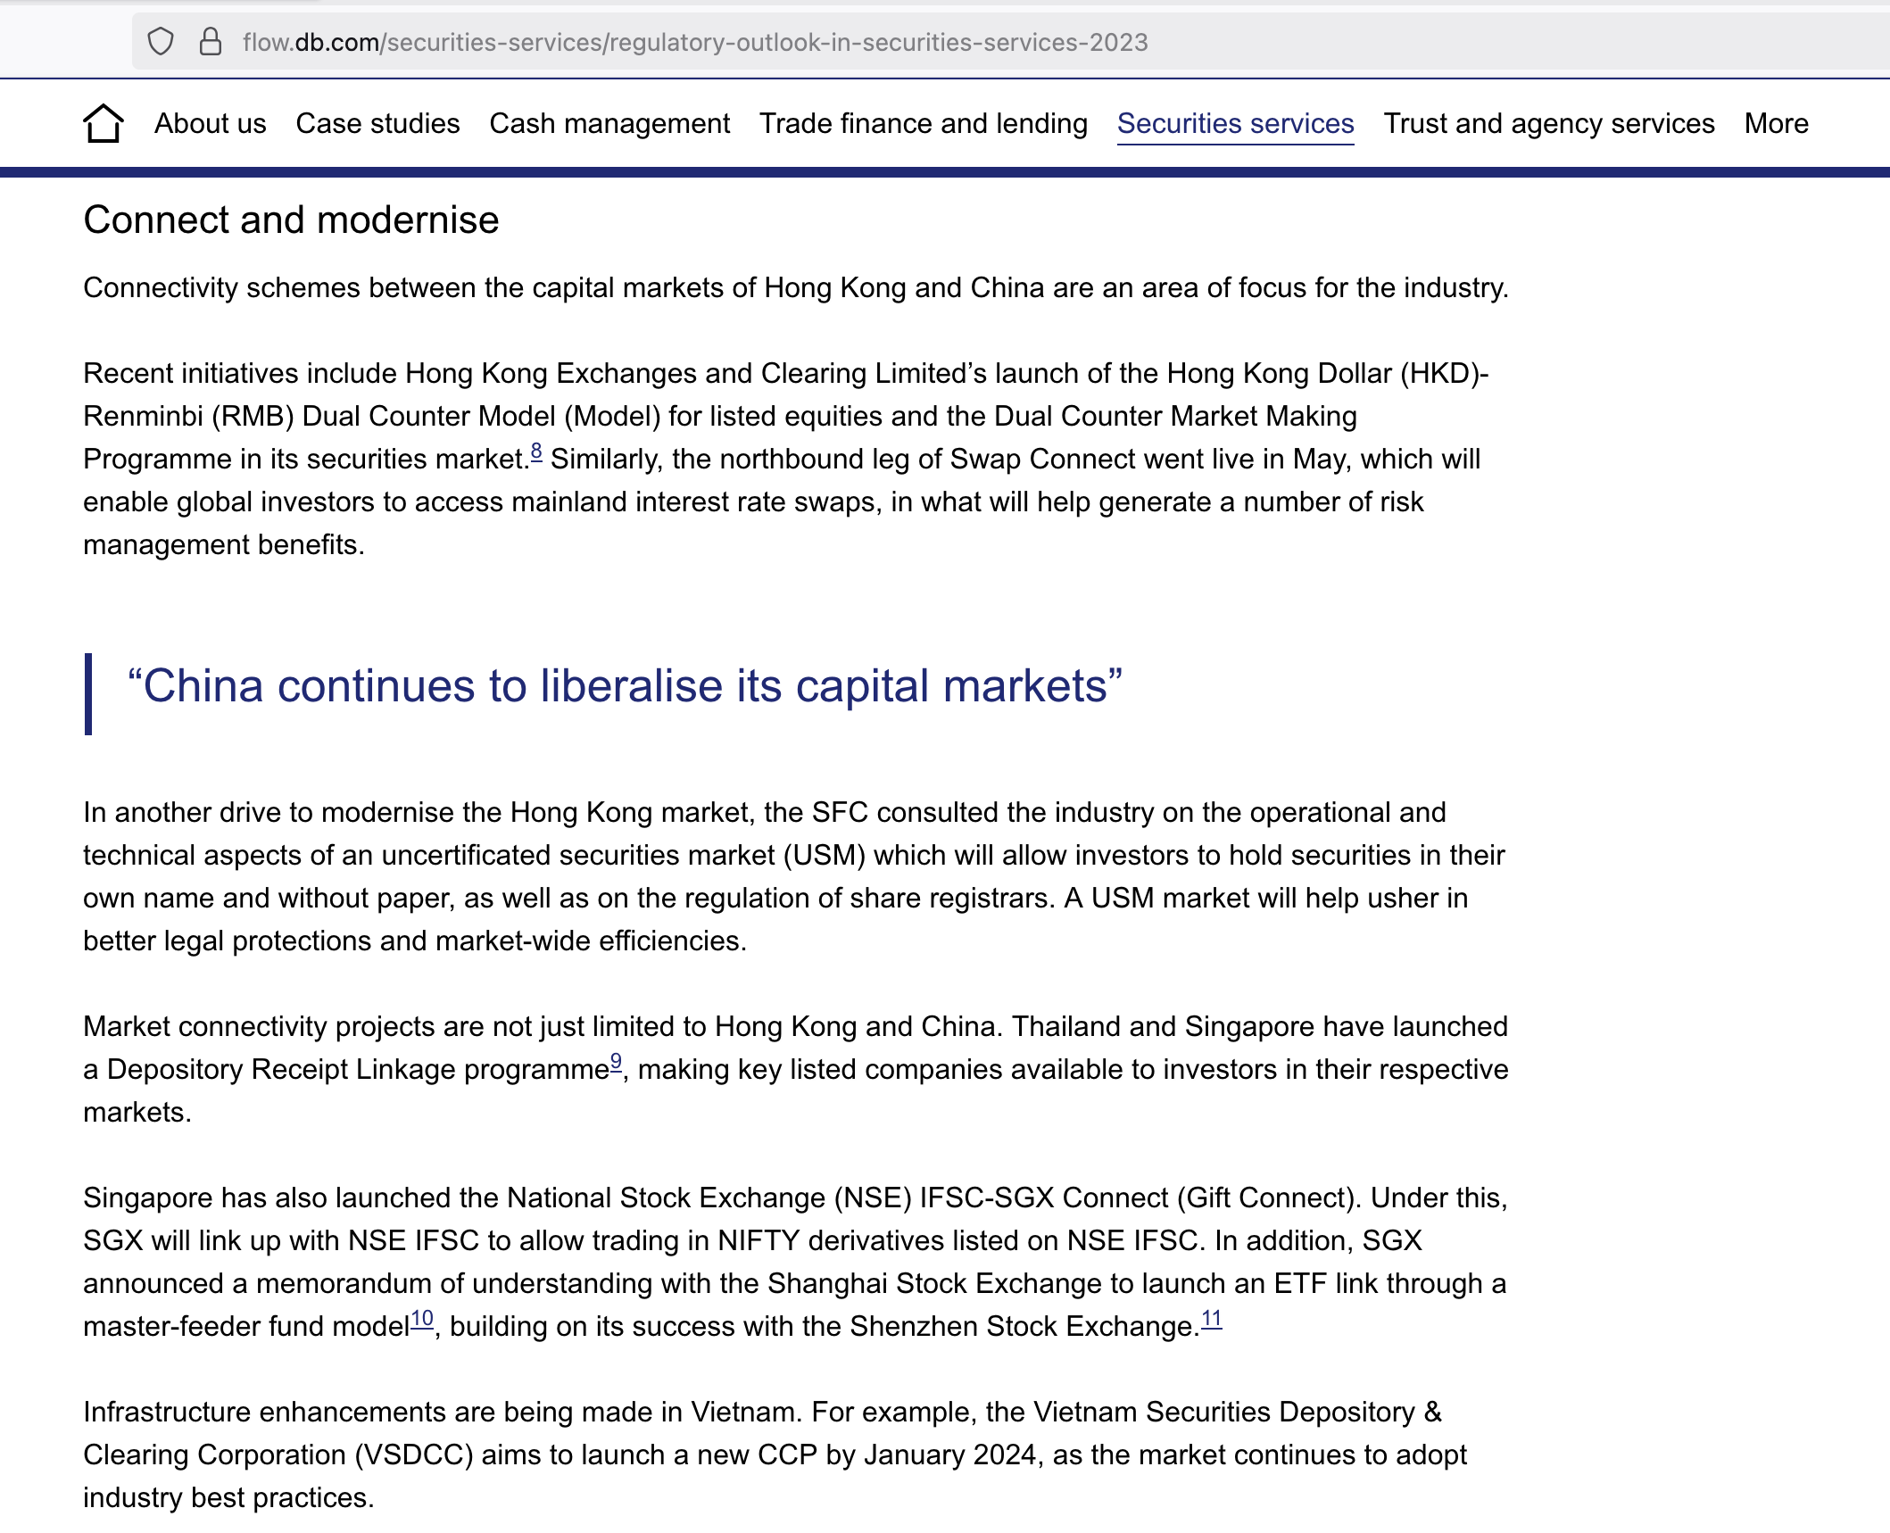Click the blue vertical quote bar

pos(88,694)
